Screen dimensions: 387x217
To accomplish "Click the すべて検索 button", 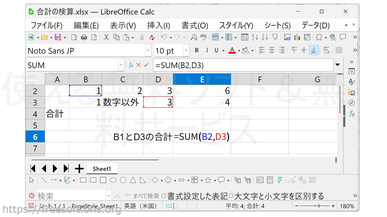I will click(x=146, y=196).
